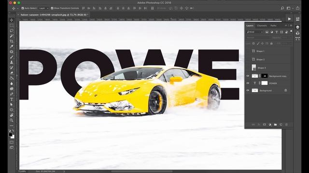Open the Channels panel dock icon
Screen dimensions: 309x173
[297, 33]
